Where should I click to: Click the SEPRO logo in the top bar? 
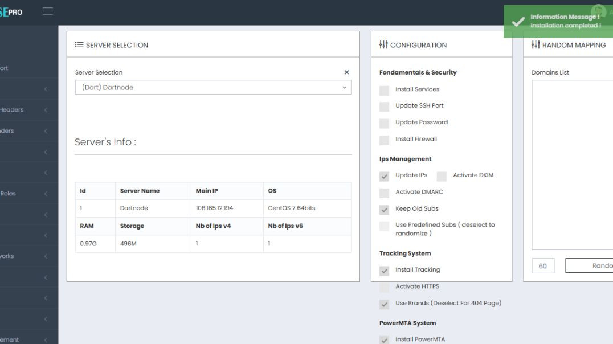pos(11,10)
